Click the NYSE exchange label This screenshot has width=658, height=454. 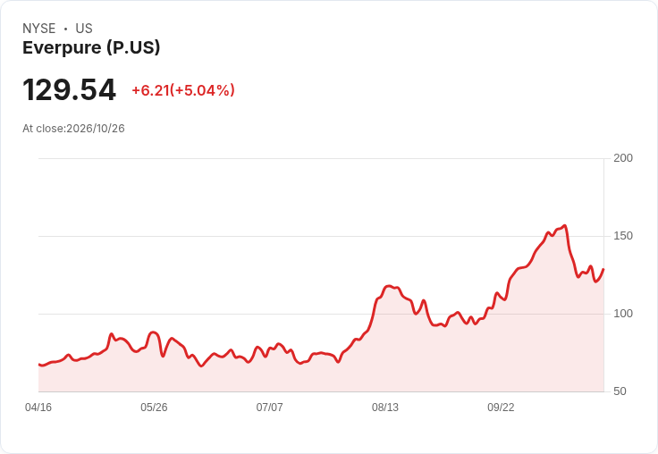coord(39,29)
